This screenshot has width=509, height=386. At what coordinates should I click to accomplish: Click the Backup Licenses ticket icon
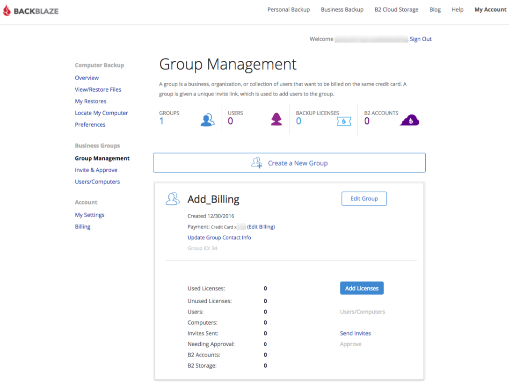tap(344, 122)
